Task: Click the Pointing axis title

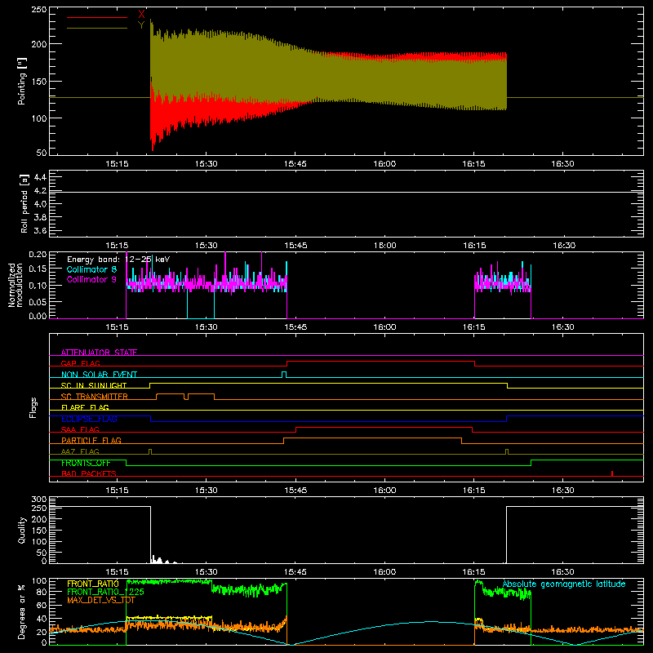Action: (x=22, y=81)
